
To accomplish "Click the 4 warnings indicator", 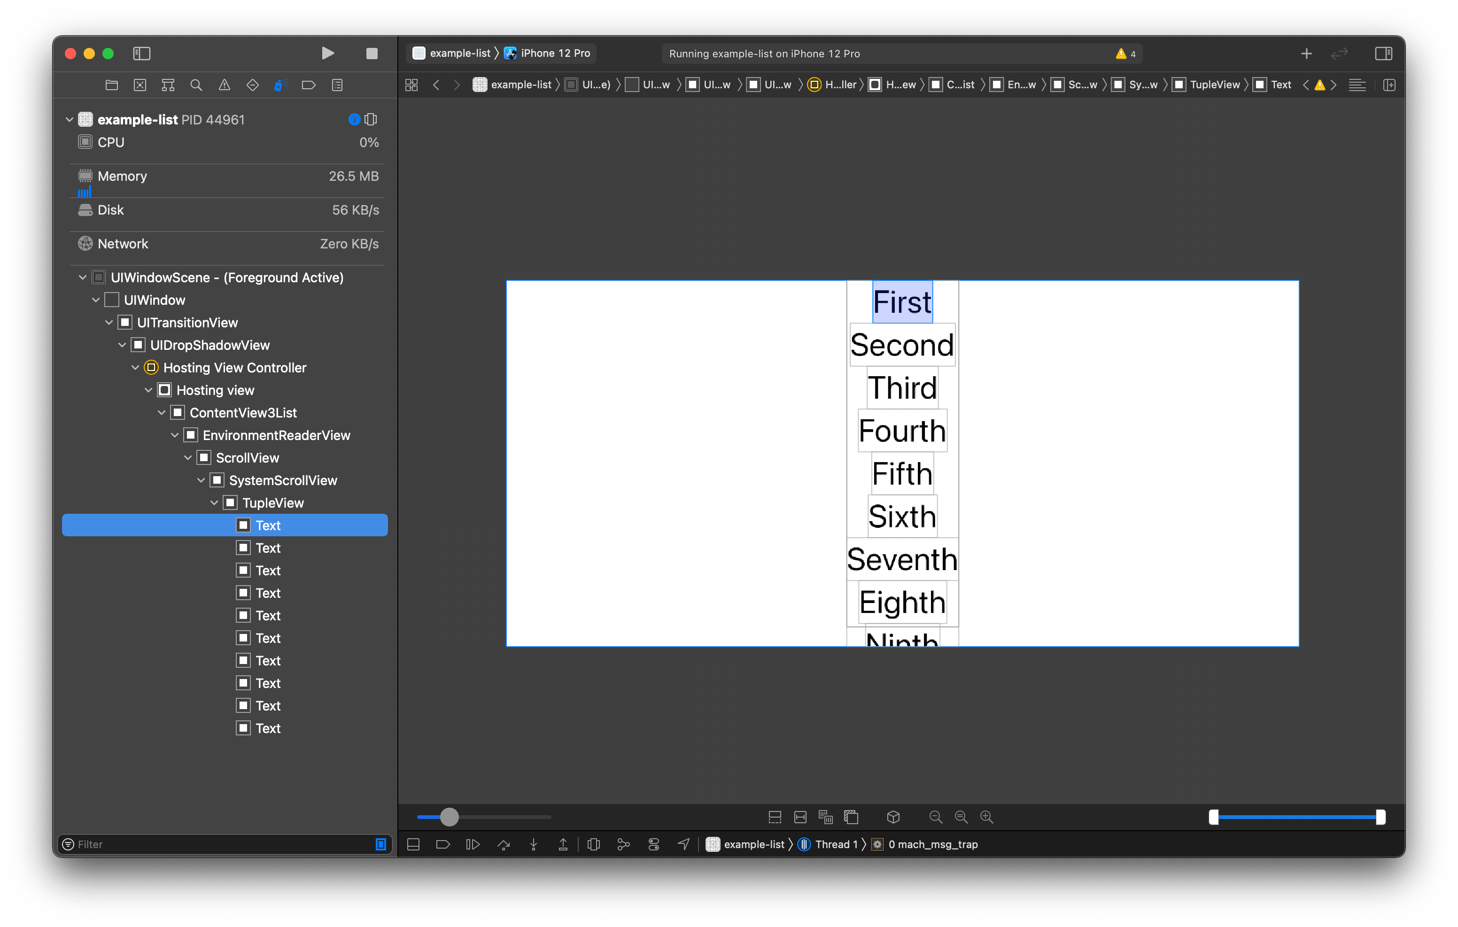I will click(x=1125, y=53).
